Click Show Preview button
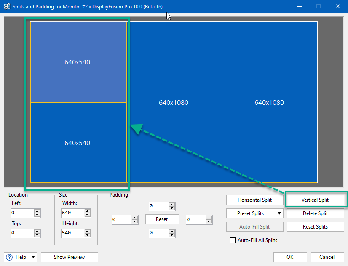348x266 pixels. pos(70,257)
